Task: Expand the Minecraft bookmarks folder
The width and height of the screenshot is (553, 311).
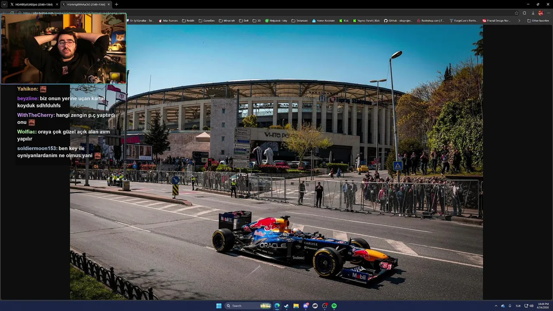Action: tap(227, 21)
